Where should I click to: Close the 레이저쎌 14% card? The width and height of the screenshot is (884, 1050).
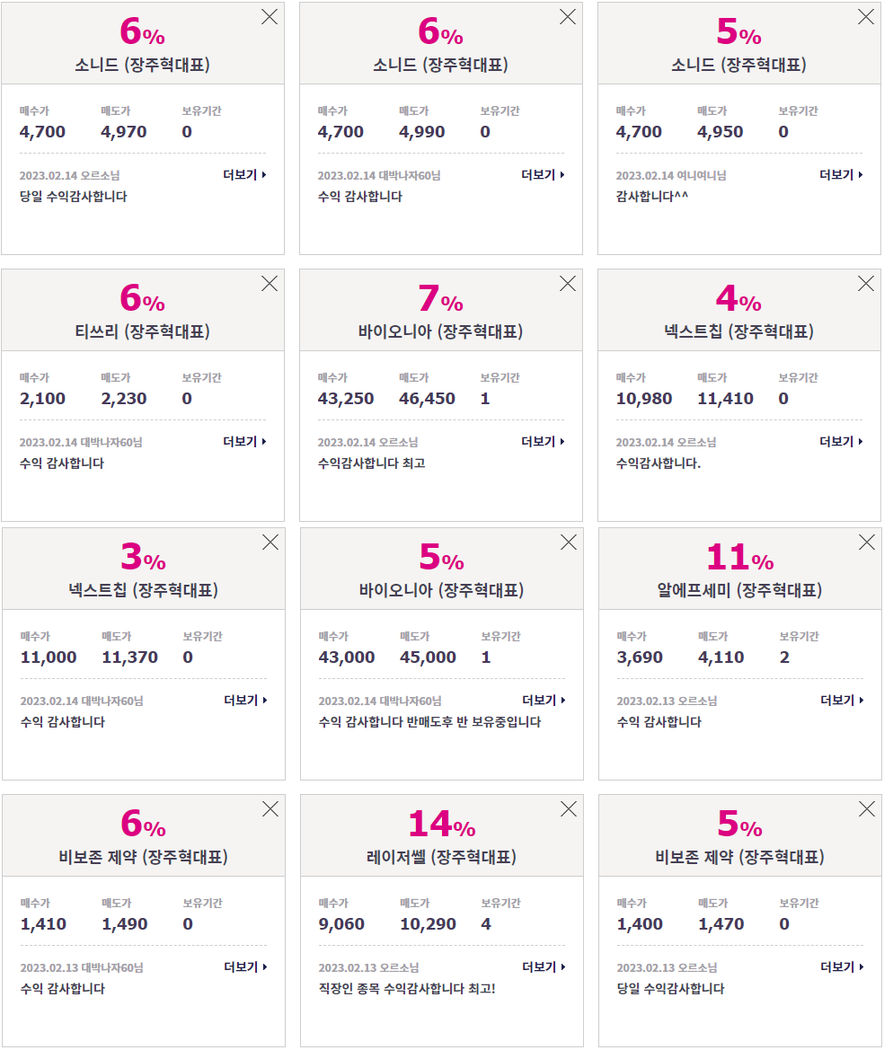click(x=569, y=809)
